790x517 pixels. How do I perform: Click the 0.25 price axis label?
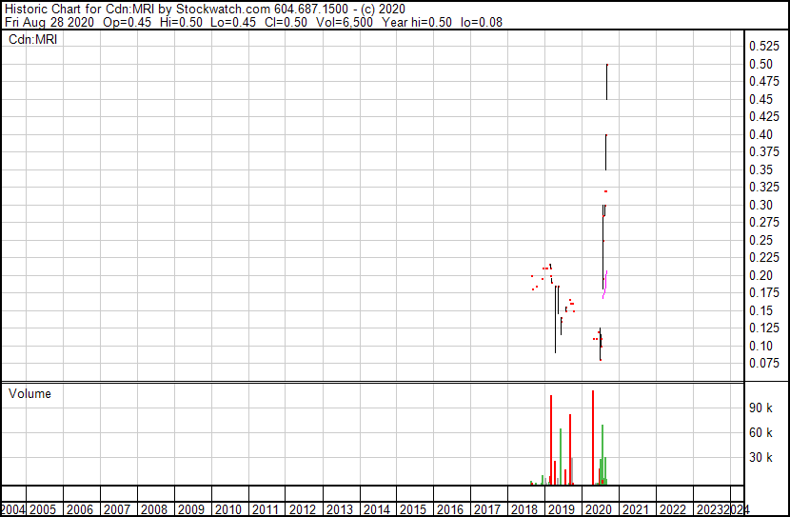(760, 240)
